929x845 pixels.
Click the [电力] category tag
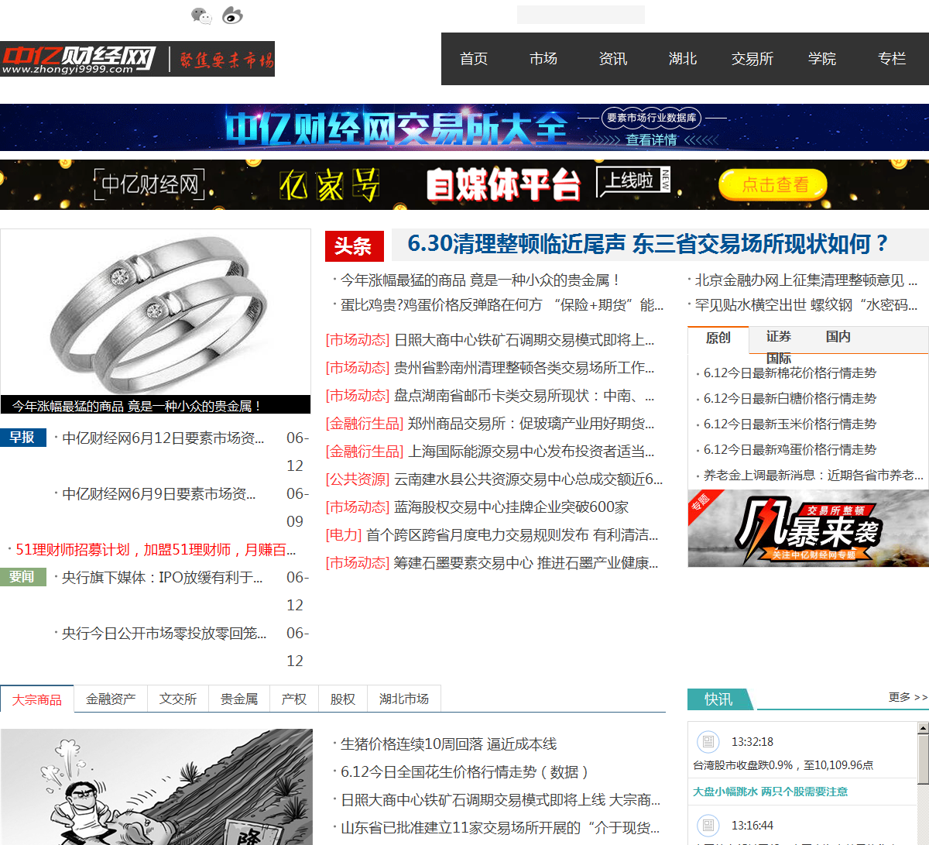coord(344,535)
